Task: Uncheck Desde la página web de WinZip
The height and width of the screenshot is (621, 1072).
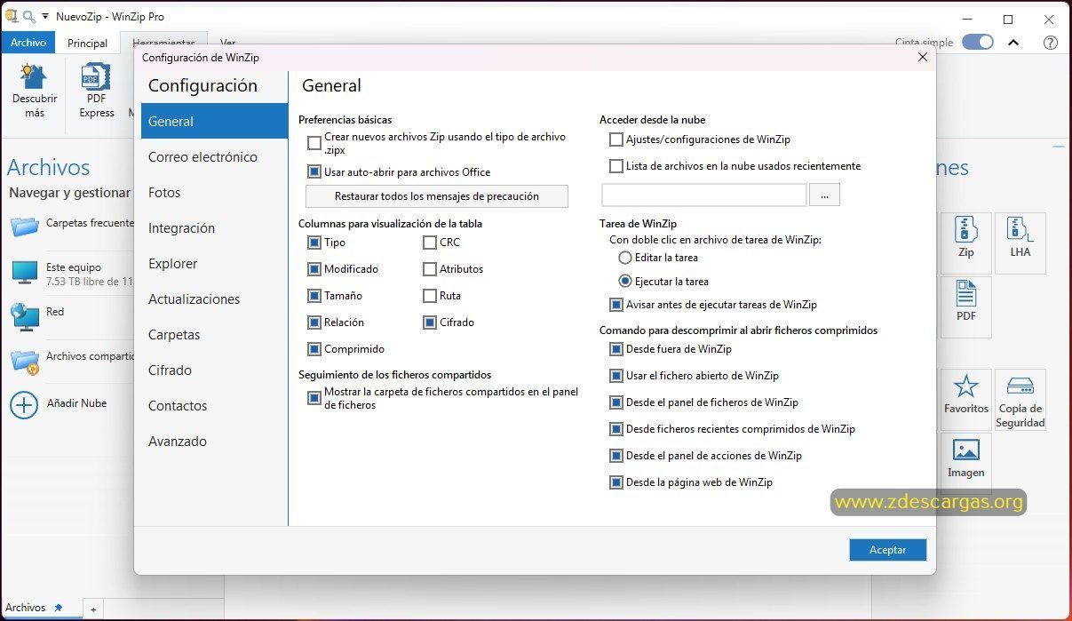Action: coord(616,482)
